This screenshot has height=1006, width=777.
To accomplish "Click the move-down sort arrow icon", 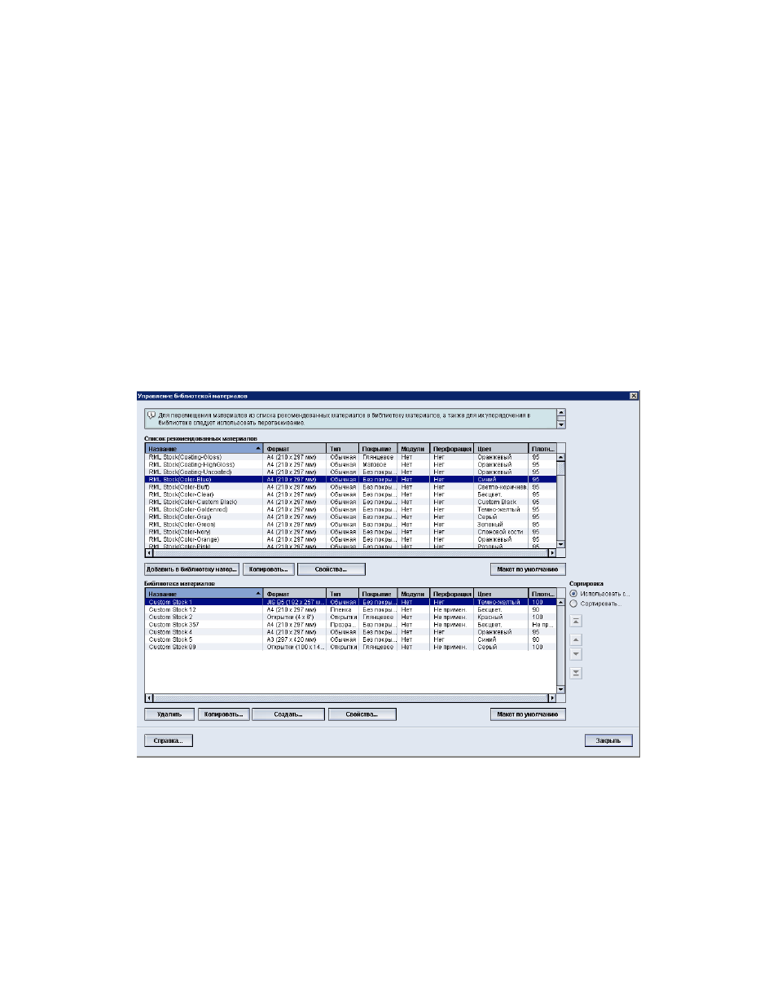I will point(576,654).
